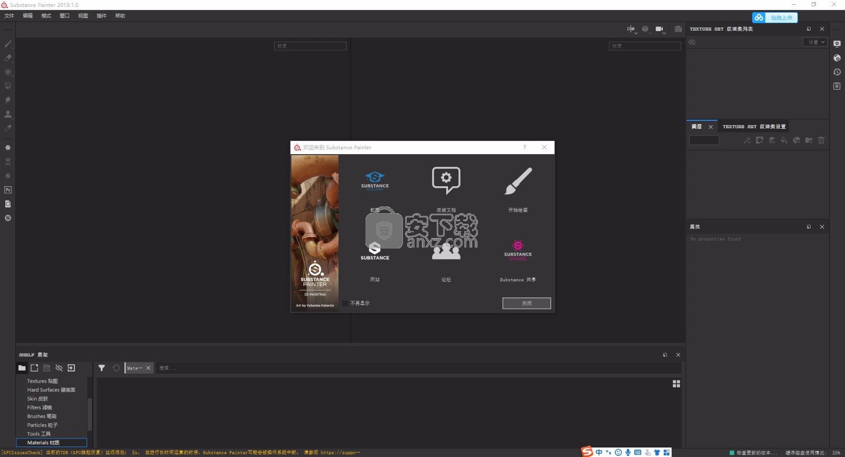
Task: Remove the Mate… filter tag in shelf
Action: pyautogui.click(x=148, y=368)
